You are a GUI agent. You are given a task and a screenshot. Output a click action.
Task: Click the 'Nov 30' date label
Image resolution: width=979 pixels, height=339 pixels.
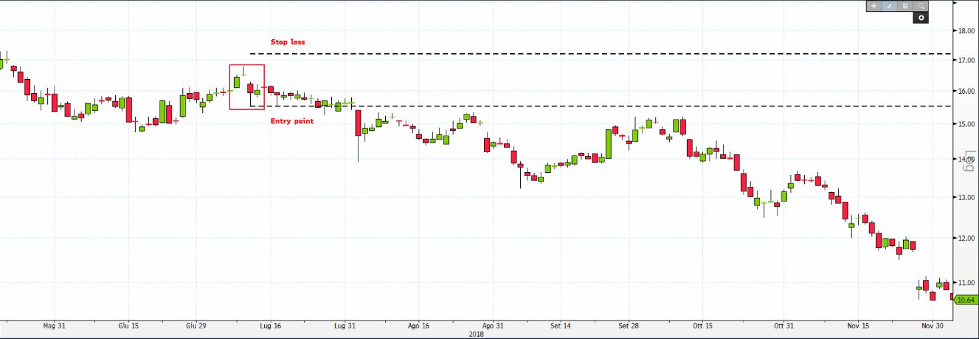tap(932, 326)
